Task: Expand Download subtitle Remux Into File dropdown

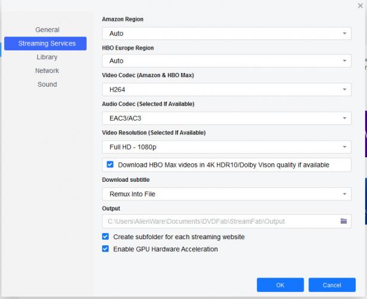Action: tap(226, 194)
